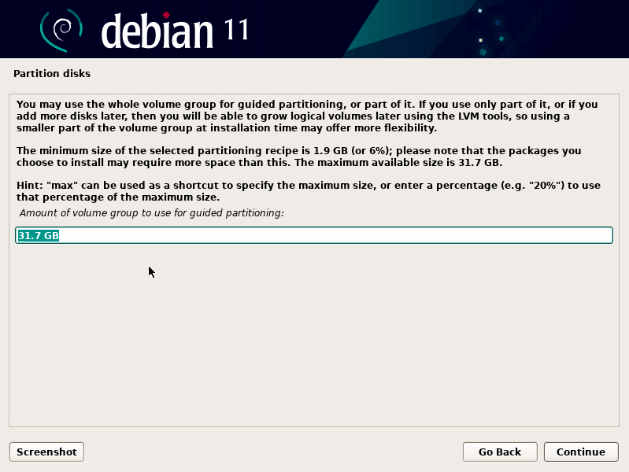Click the red dot above the debian wordmark
Viewport: 629px width, 472px height.
166,13
